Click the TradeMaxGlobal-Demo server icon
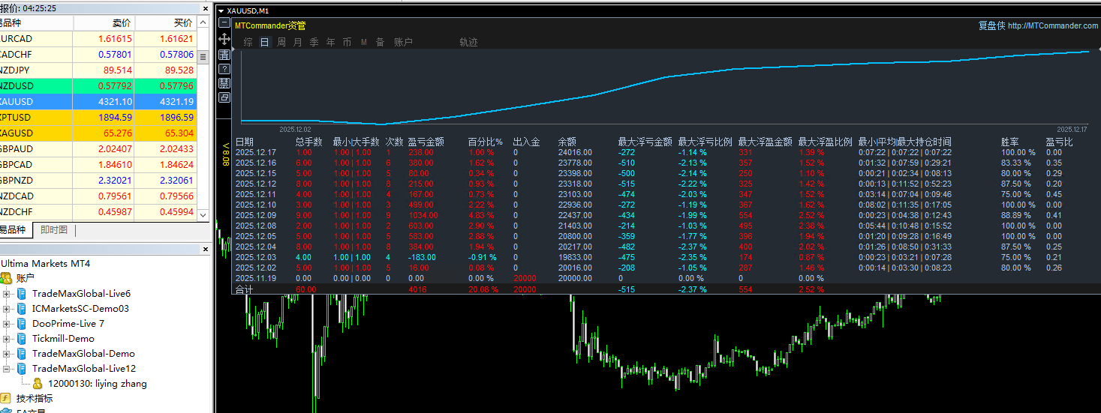This screenshot has width=1101, height=413. 22,353
